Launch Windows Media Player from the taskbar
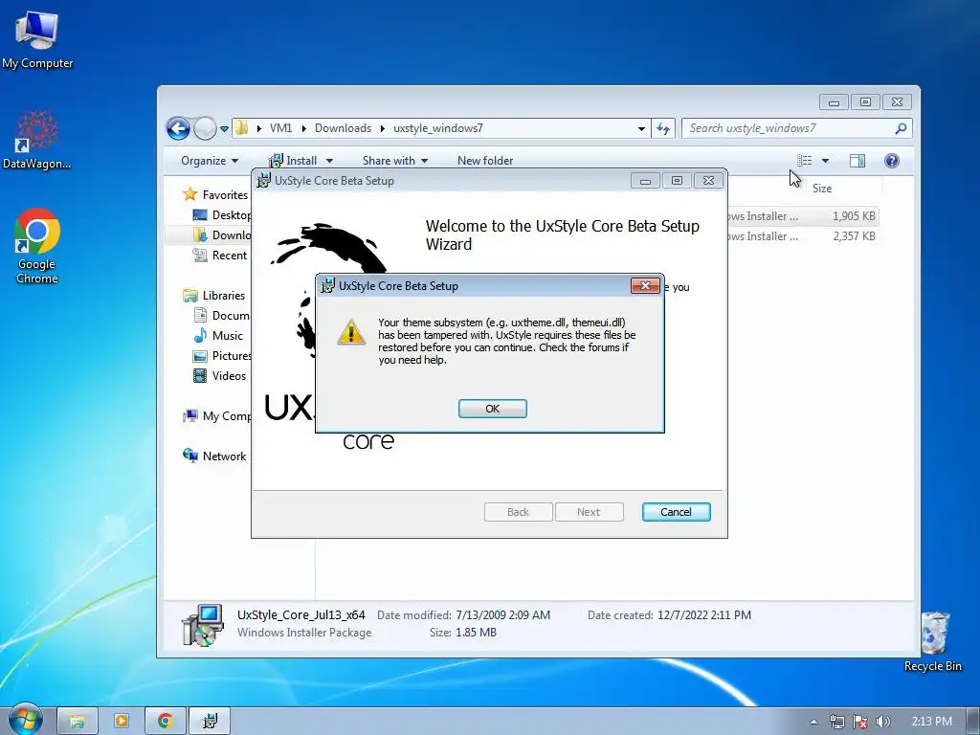This screenshot has height=735, width=980. click(122, 722)
